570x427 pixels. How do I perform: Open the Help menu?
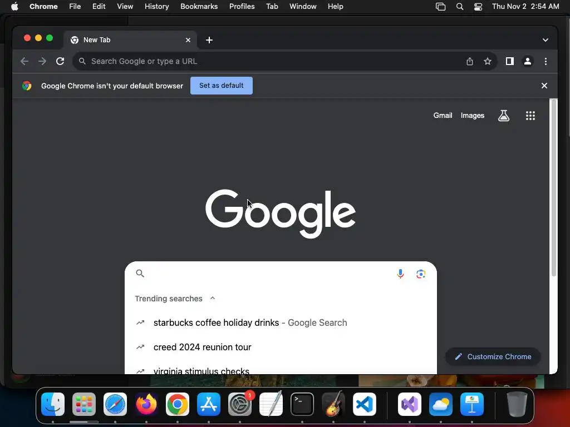click(335, 7)
